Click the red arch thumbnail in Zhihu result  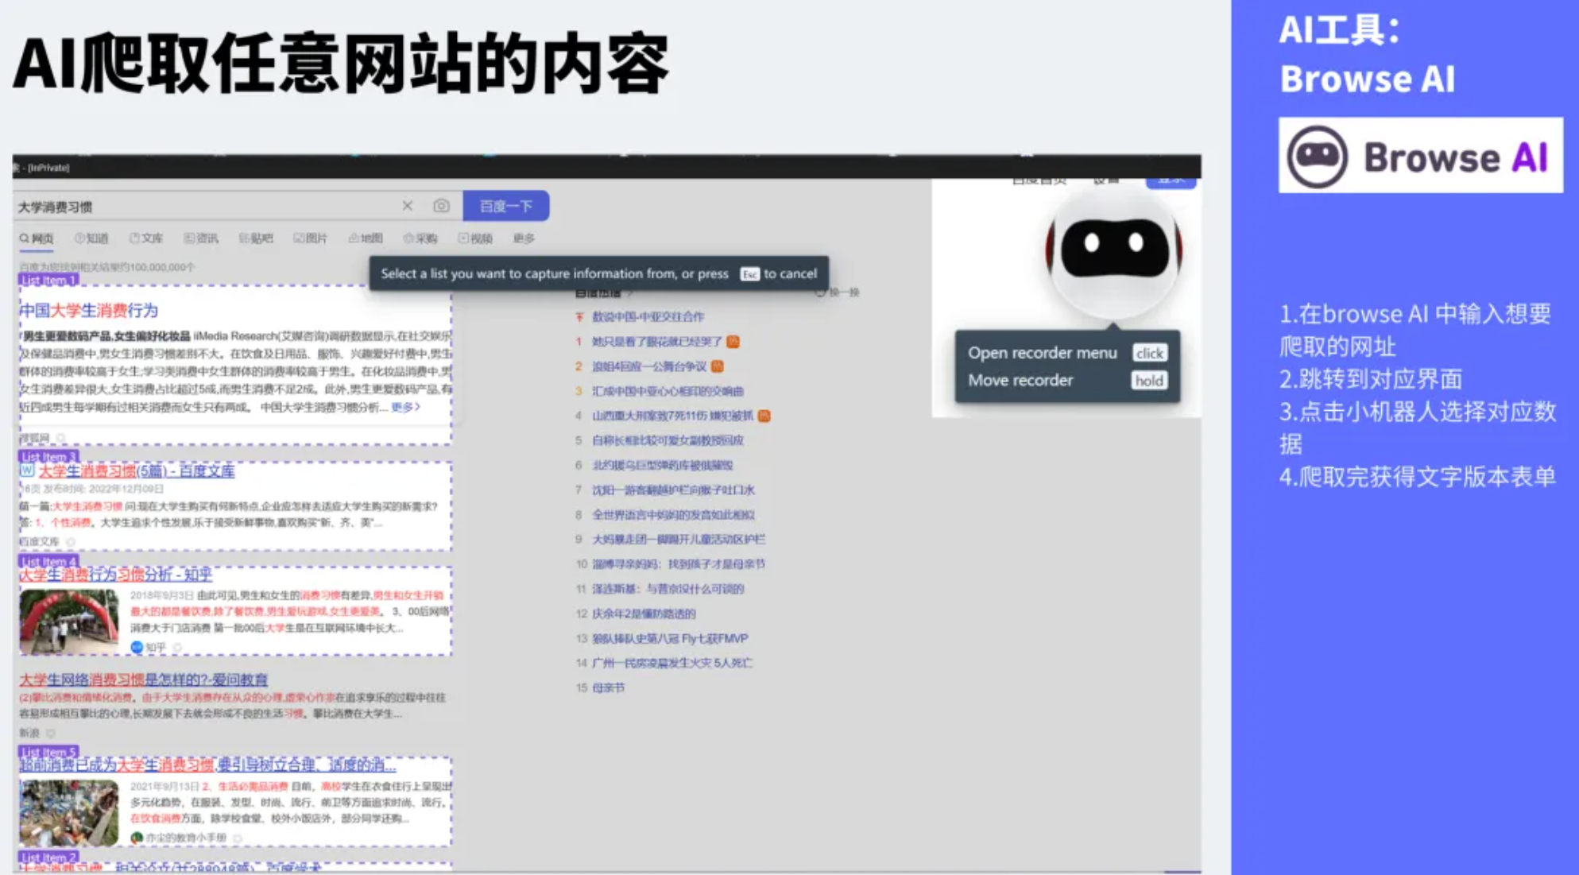[x=69, y=621]
